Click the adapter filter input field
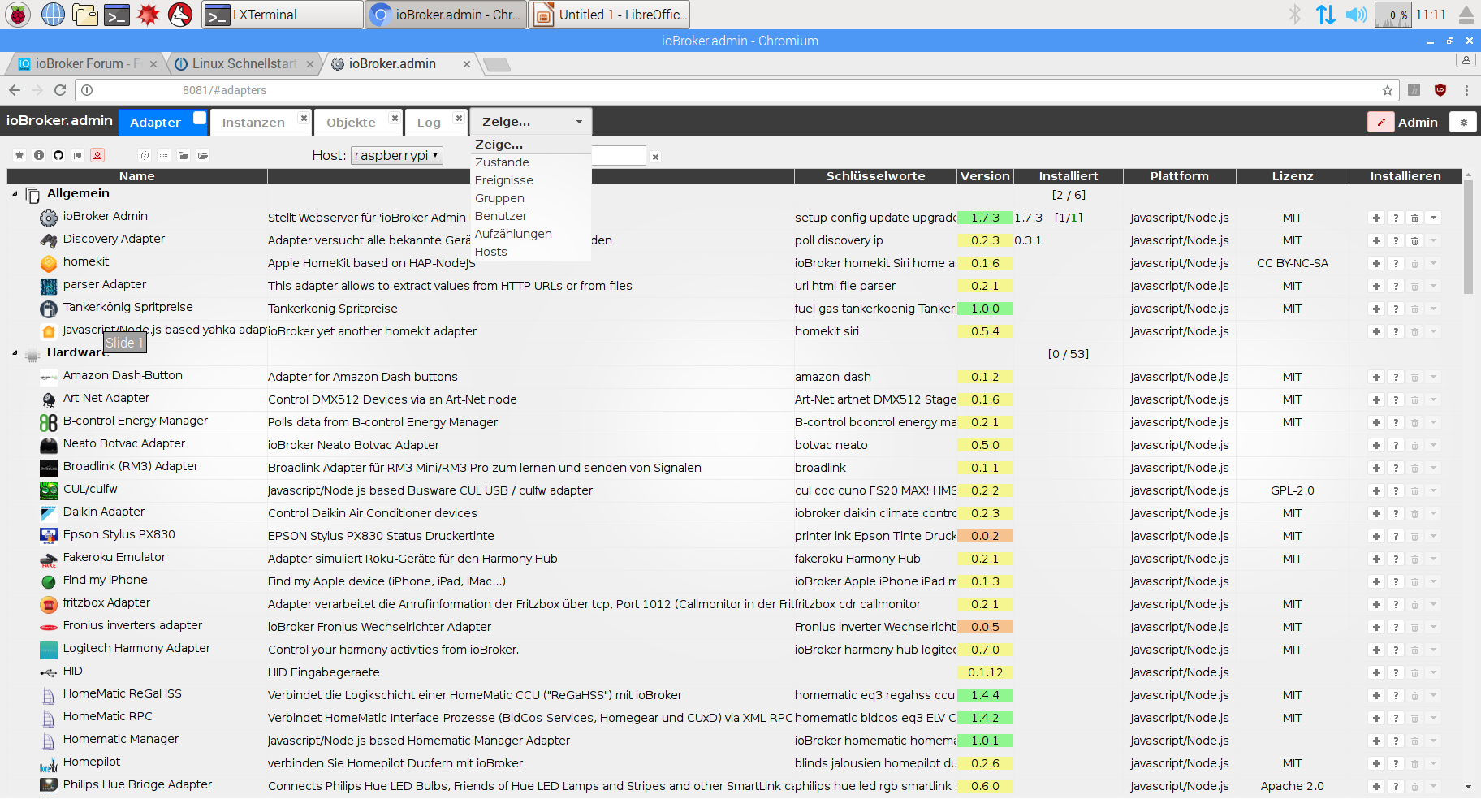This screenshot has width=1481, height=799. point(619,155)
